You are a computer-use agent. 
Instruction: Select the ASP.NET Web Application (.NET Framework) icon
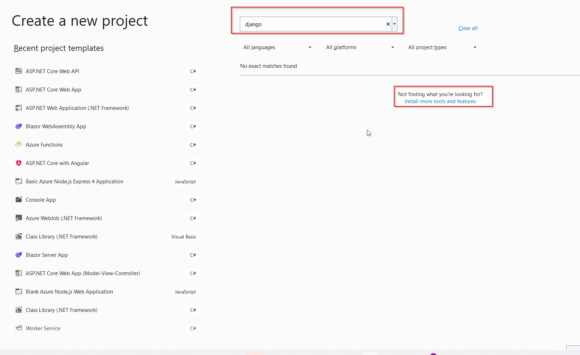coord(19,108)
